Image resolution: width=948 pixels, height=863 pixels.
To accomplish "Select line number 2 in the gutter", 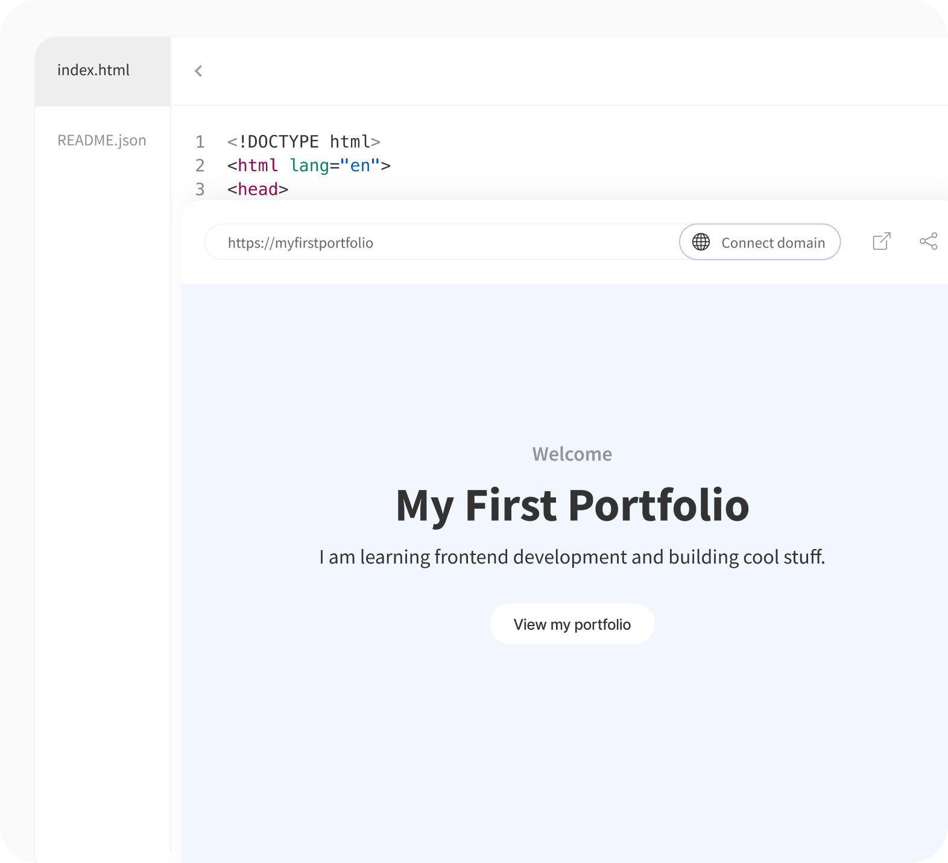I will point(200,166).
